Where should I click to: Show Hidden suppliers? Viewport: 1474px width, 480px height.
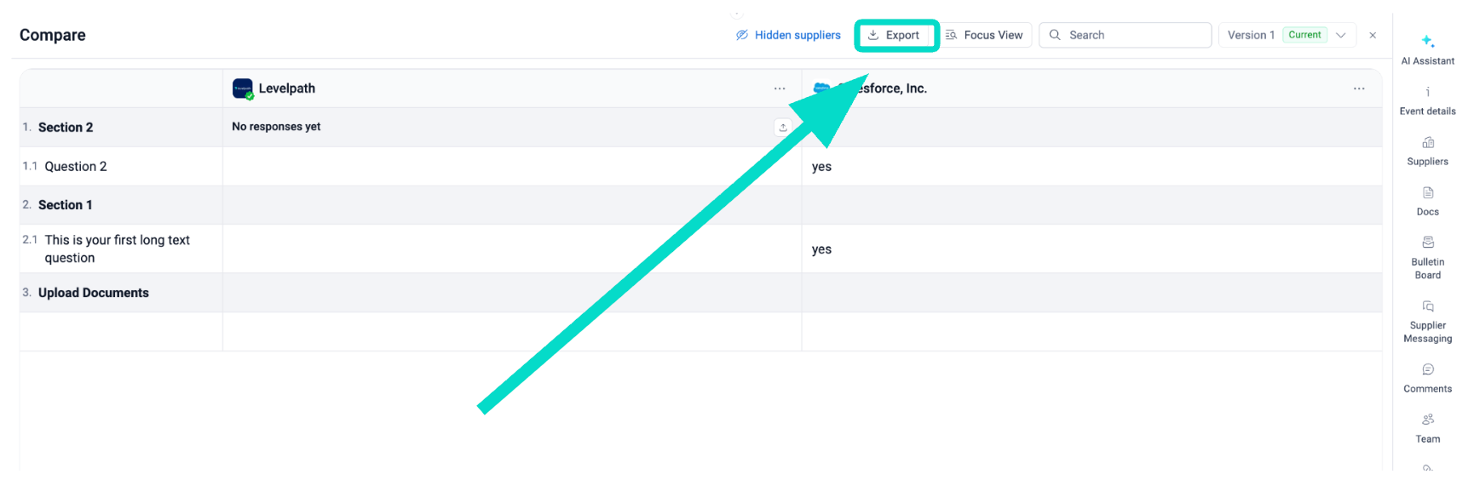click(x=788, y=35)
